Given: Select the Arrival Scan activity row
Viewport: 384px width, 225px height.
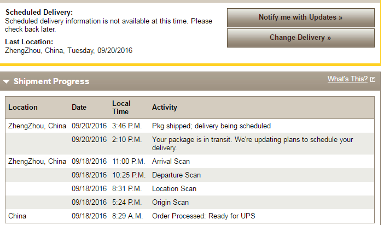Looking at the screenshot, I should (x=171, y=162).
